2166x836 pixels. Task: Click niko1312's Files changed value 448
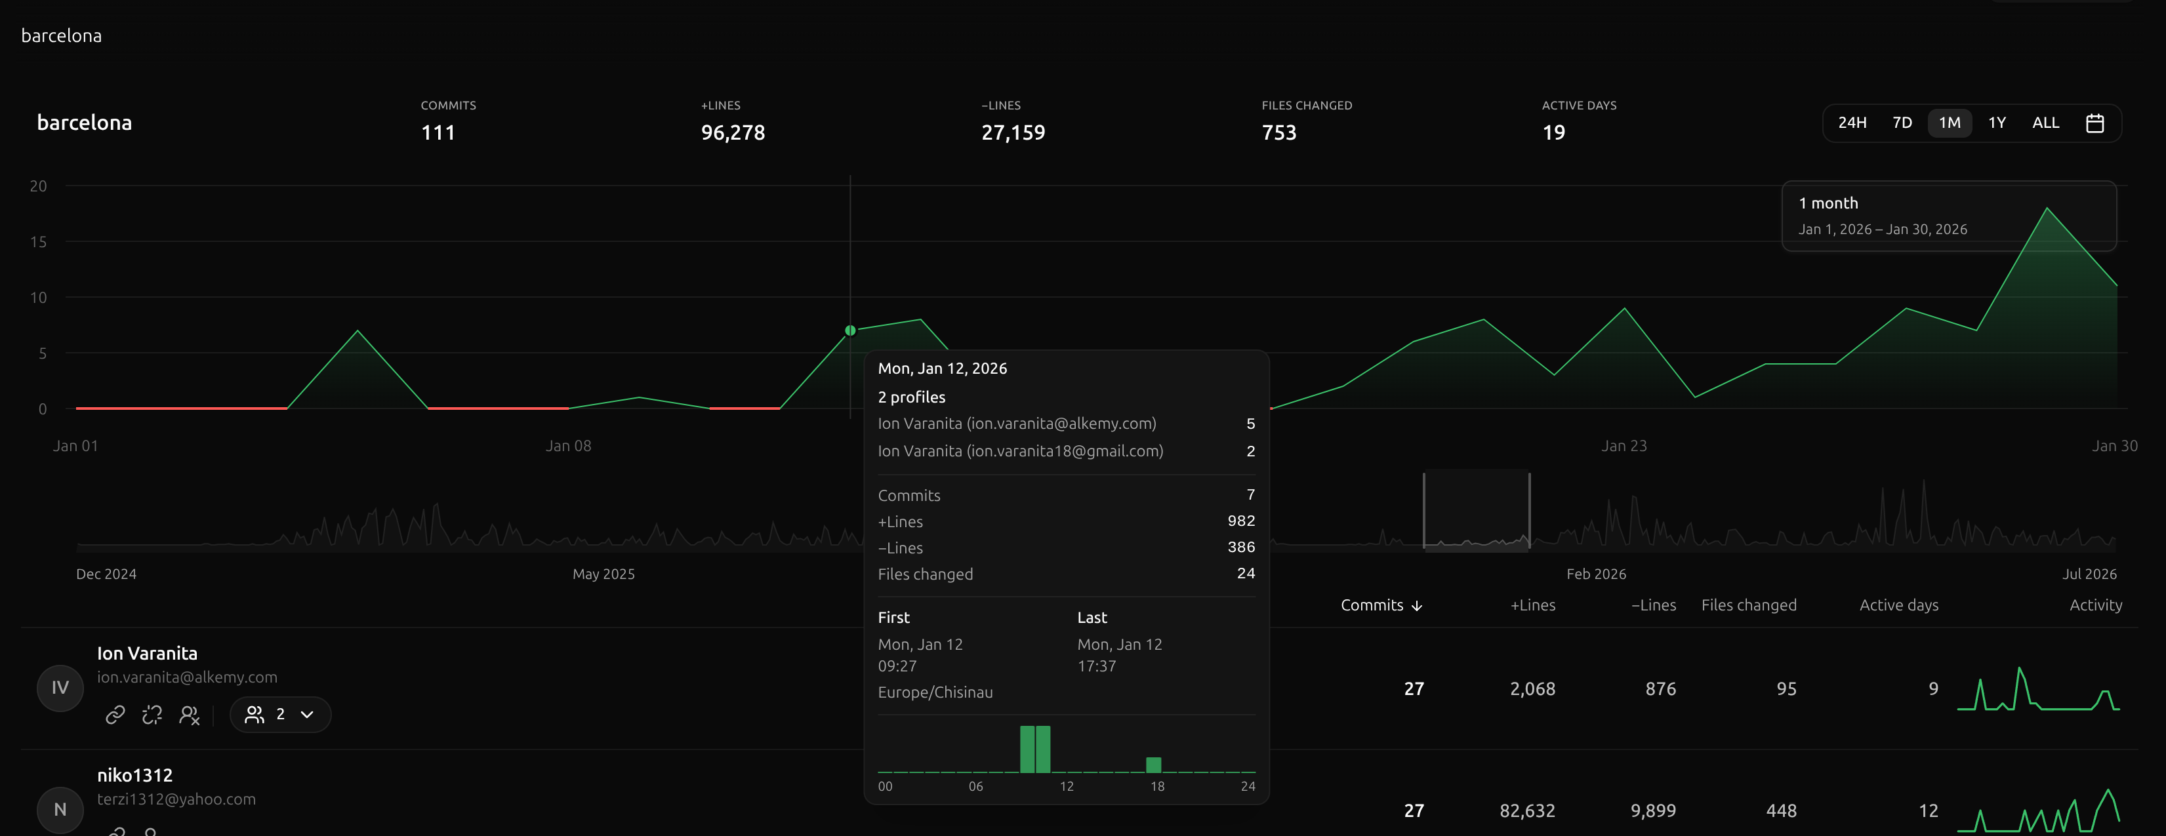click(1781, 811)
